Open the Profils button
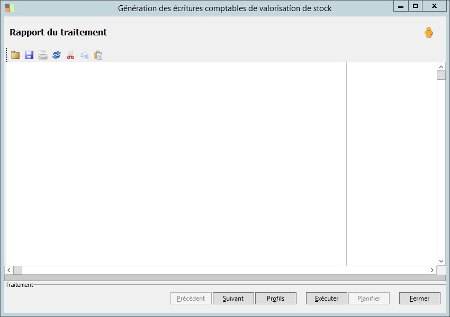Image resolution: width=450 pixels, height=317 pixels. (x=275, y=299)
